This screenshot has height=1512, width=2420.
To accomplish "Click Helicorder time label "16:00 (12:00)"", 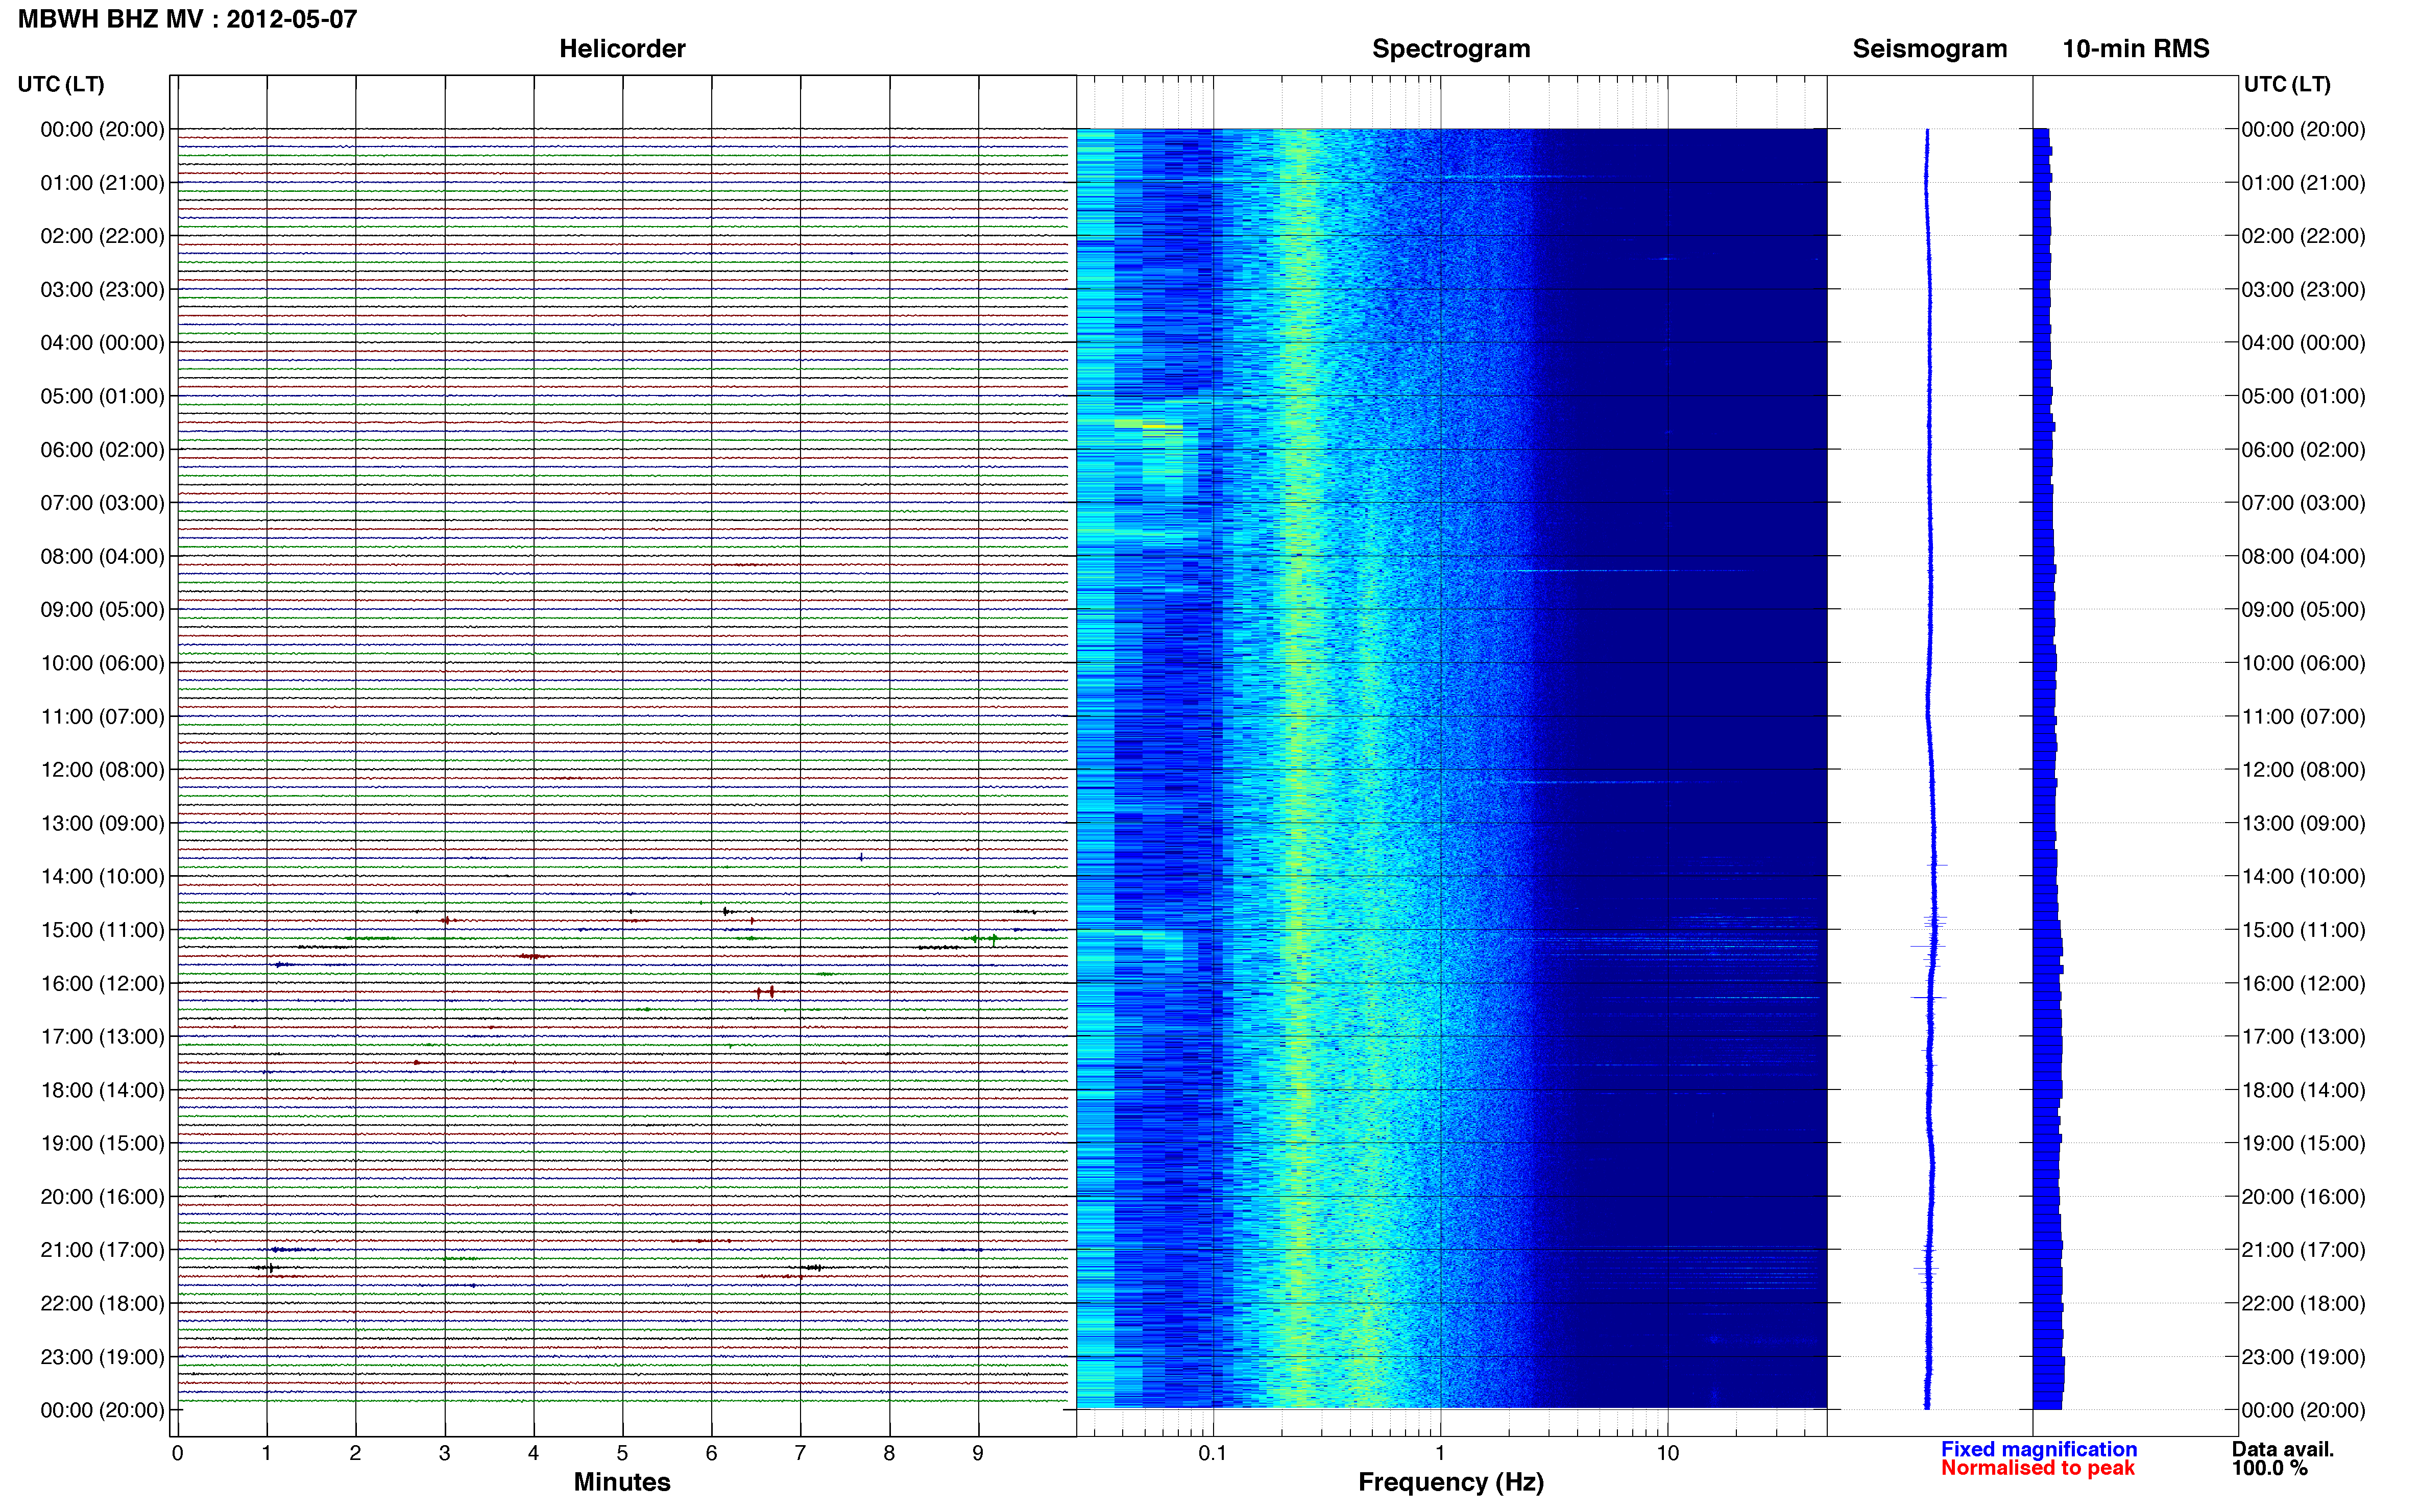I will coord(102,983).
